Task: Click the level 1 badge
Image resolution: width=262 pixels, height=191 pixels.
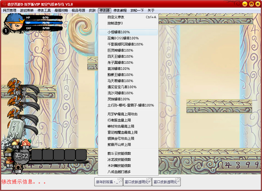Action: [6, 31]
